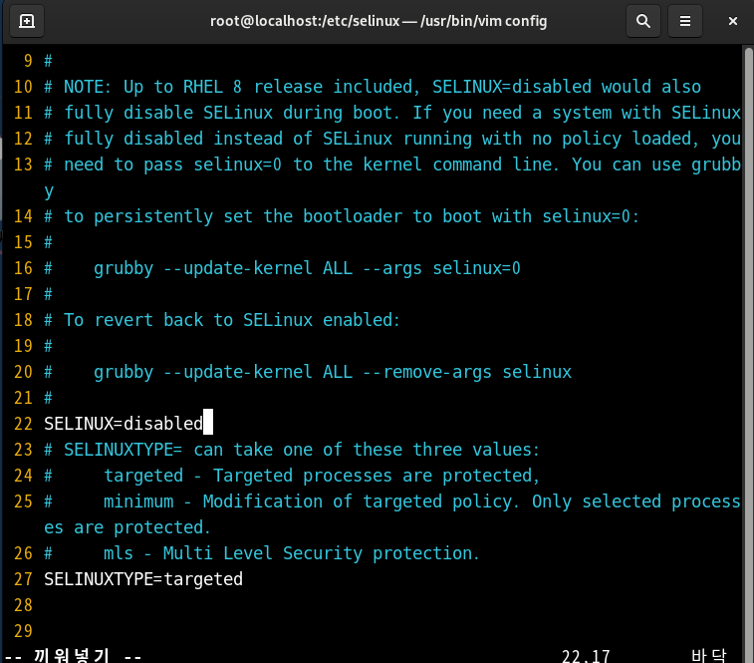754x663 pixels.
Task: Click 'to persistently set the bootloader' line
Action: [342, 216]
